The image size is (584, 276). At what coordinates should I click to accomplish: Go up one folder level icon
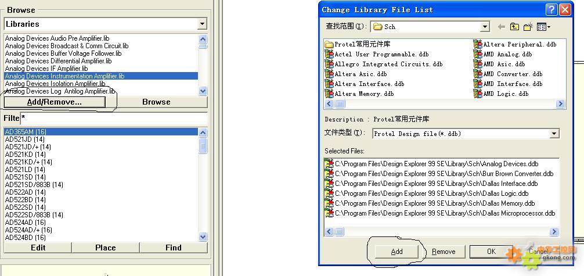(514, 27)
